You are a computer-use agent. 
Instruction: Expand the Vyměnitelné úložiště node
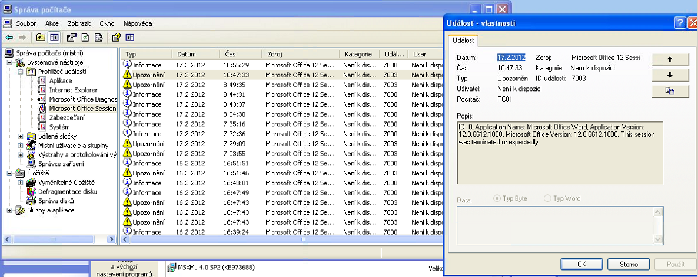(x=21, y=183)
